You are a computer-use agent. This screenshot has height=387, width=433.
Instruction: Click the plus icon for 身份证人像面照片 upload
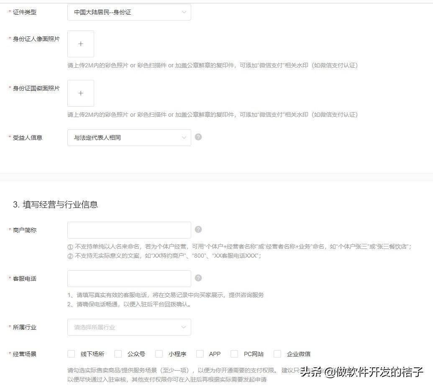click(x=81, y=44)
